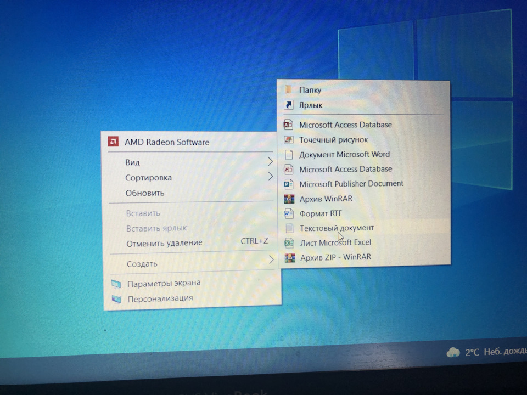Click the icon beside second Microsoft Access Database

click(x=288, y=169)
